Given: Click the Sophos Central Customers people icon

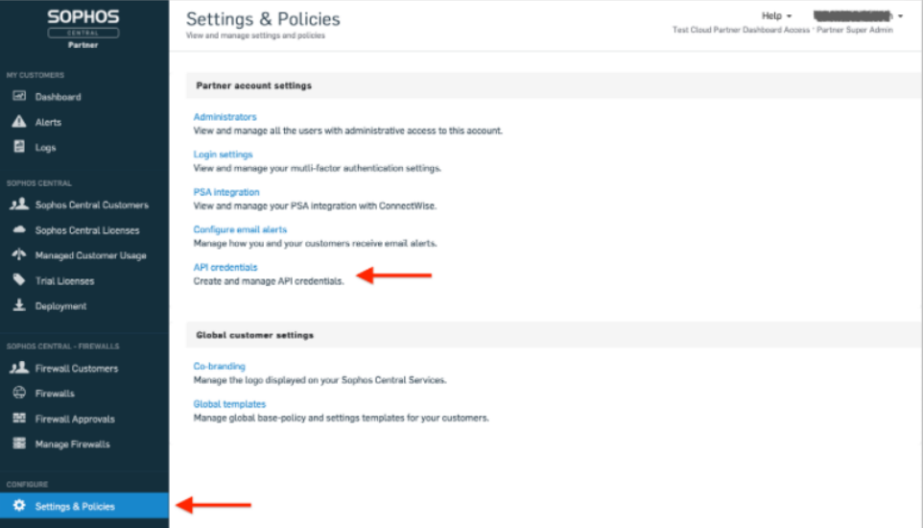Looking at the screenshot, I should [x=18, y=204].
